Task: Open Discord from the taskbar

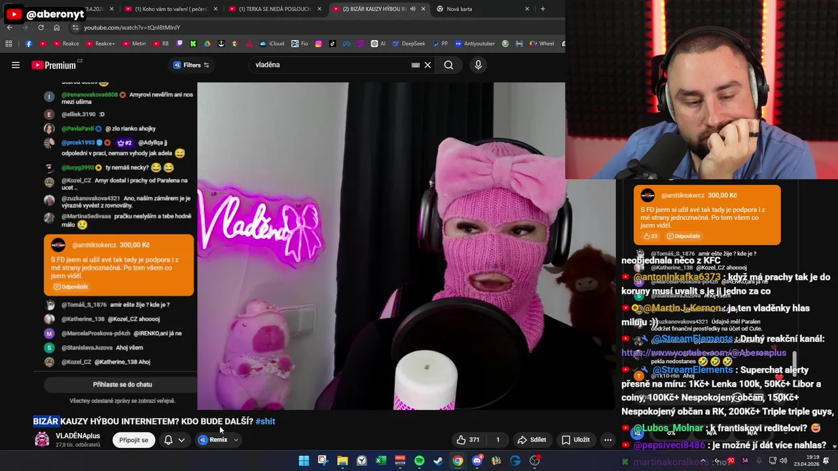Action: click(477, 461)
